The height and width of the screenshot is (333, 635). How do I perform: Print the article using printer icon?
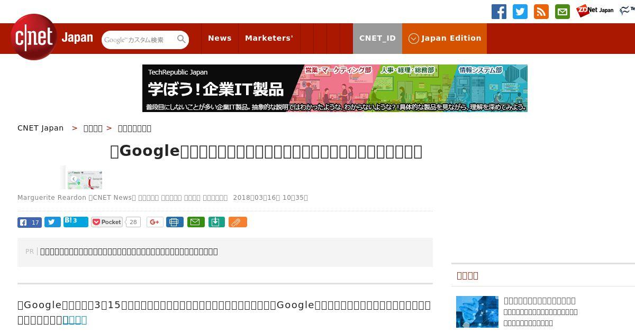click(175, 222)
